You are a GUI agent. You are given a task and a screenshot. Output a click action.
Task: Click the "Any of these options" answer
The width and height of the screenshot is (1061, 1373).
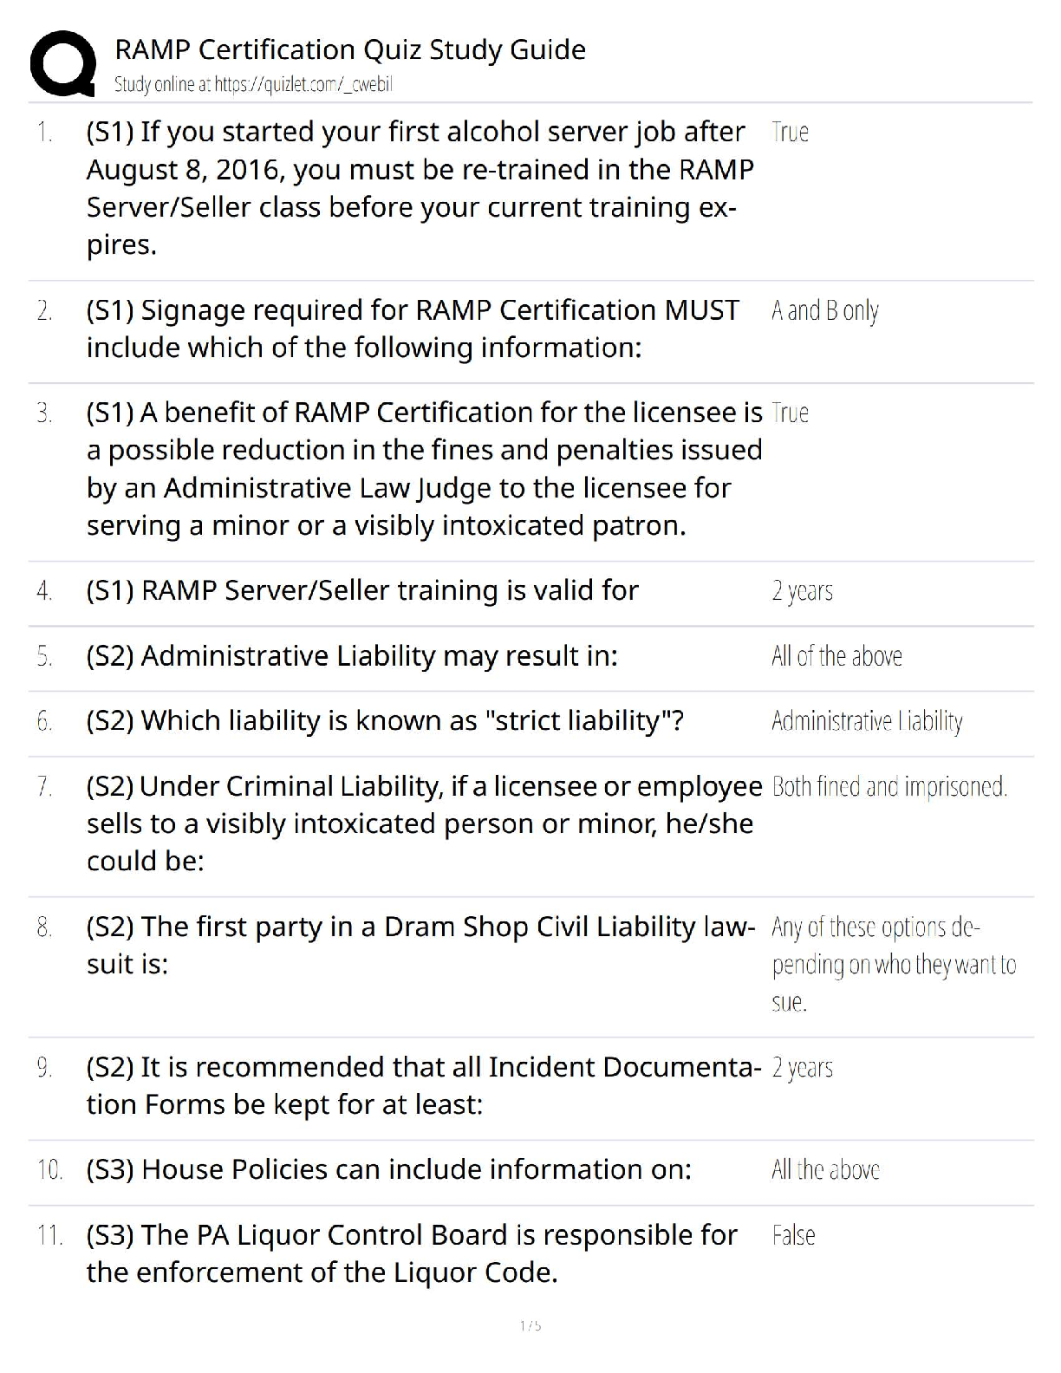coord(893,964)
